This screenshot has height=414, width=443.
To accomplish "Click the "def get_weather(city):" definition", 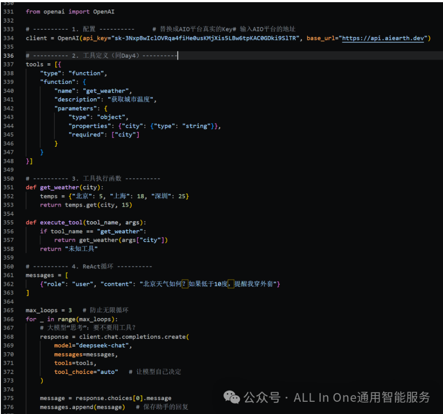I will [65, 187].
